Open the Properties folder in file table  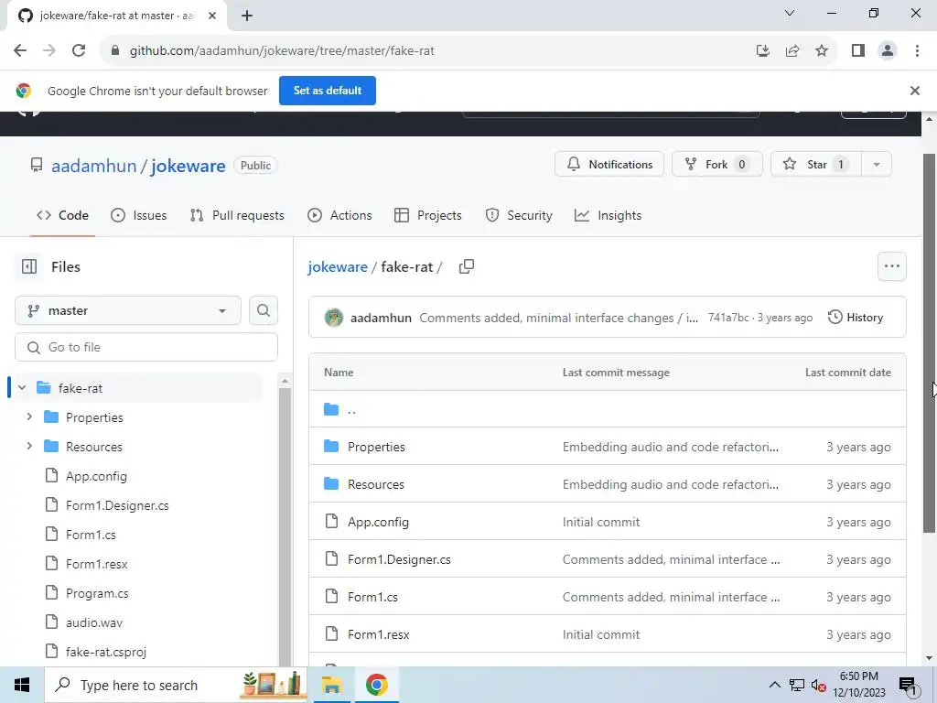[376, 447]
